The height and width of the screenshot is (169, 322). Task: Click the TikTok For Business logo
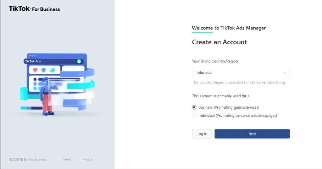(x=34, y=9)
